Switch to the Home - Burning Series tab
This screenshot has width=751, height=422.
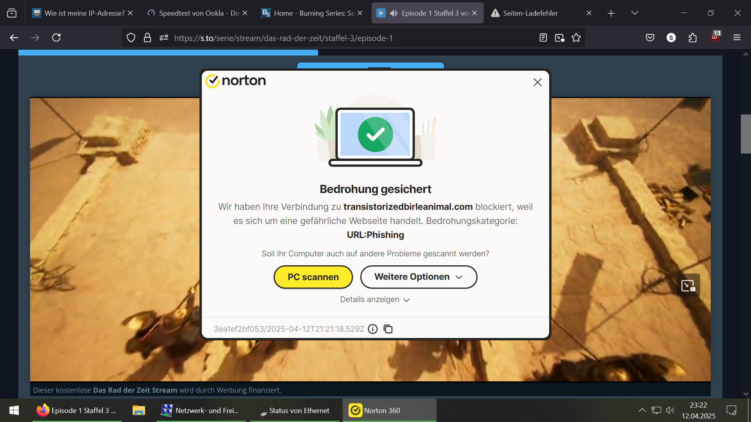312,13
